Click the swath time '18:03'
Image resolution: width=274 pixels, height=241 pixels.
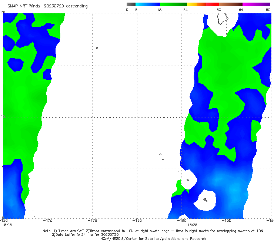[7, 225]
